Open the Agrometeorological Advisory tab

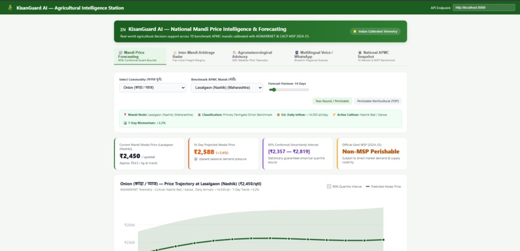pyautogui.click(x=253, y=56)
